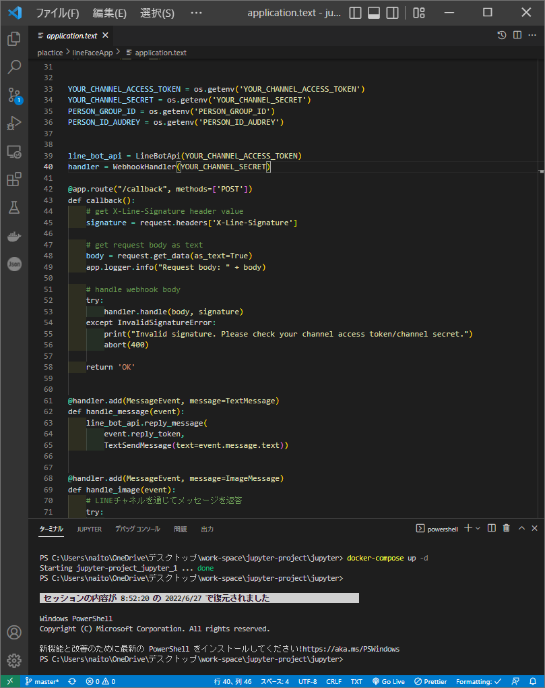
Task: Open notifications bell
Action: click(533, 681)
